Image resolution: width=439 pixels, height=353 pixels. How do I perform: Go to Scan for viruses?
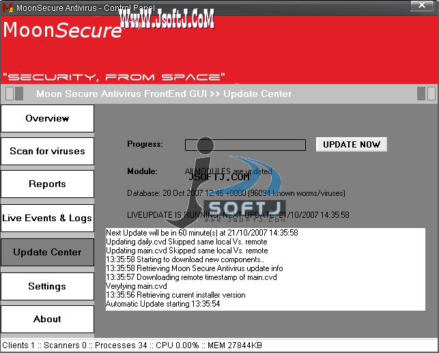click(47, 151)
